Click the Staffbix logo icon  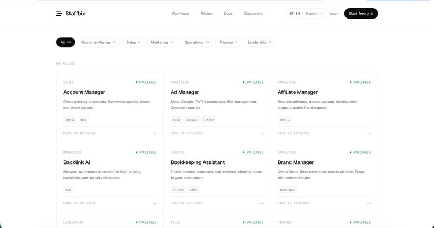coord(59,13)
